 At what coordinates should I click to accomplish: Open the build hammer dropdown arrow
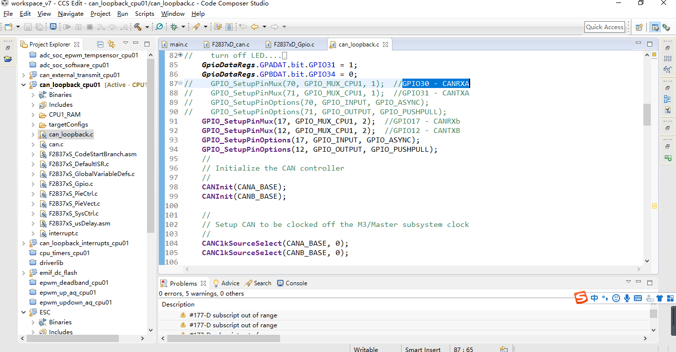[146, 27]
